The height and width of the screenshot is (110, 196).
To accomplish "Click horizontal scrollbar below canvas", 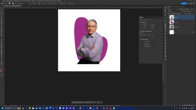I will [89, 106].
